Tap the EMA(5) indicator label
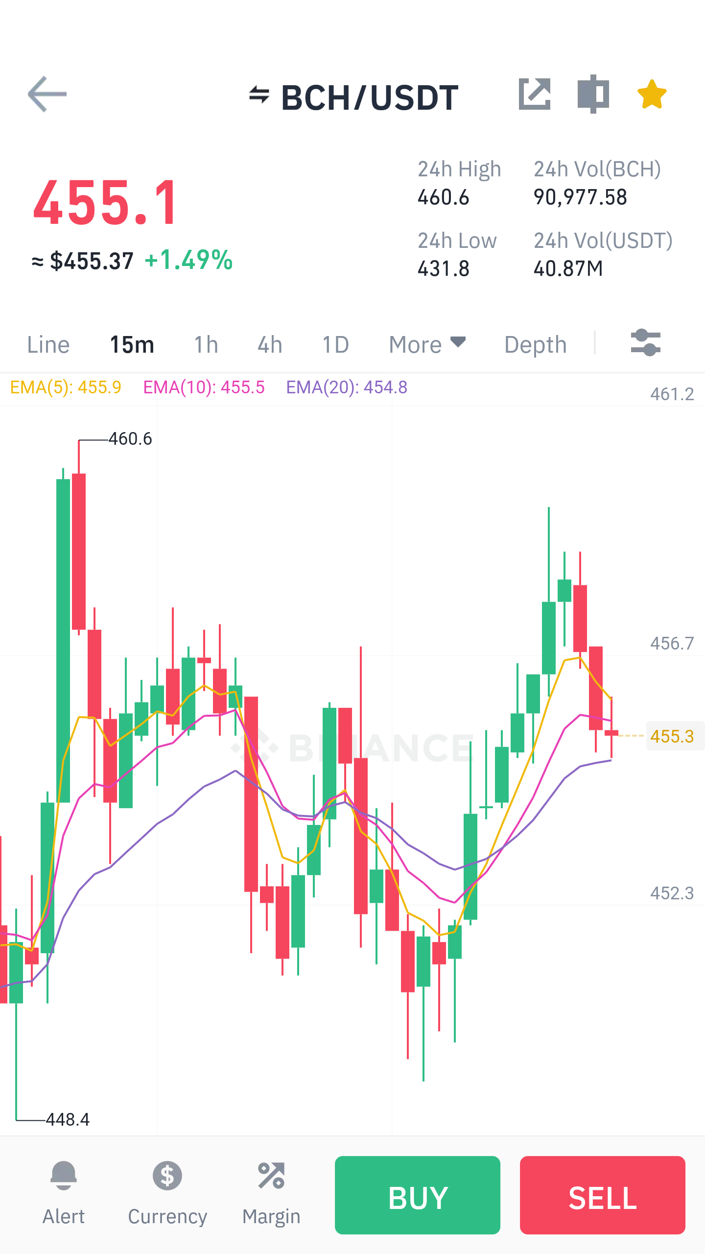The width and height of the screenshot is (705, 1254). pyautogui.click(x=66, y=387)
